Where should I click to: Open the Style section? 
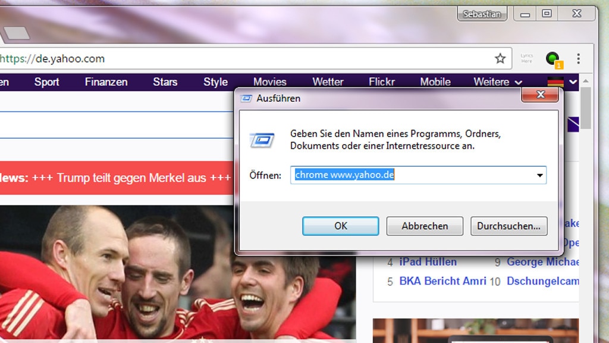click(215, 82)
